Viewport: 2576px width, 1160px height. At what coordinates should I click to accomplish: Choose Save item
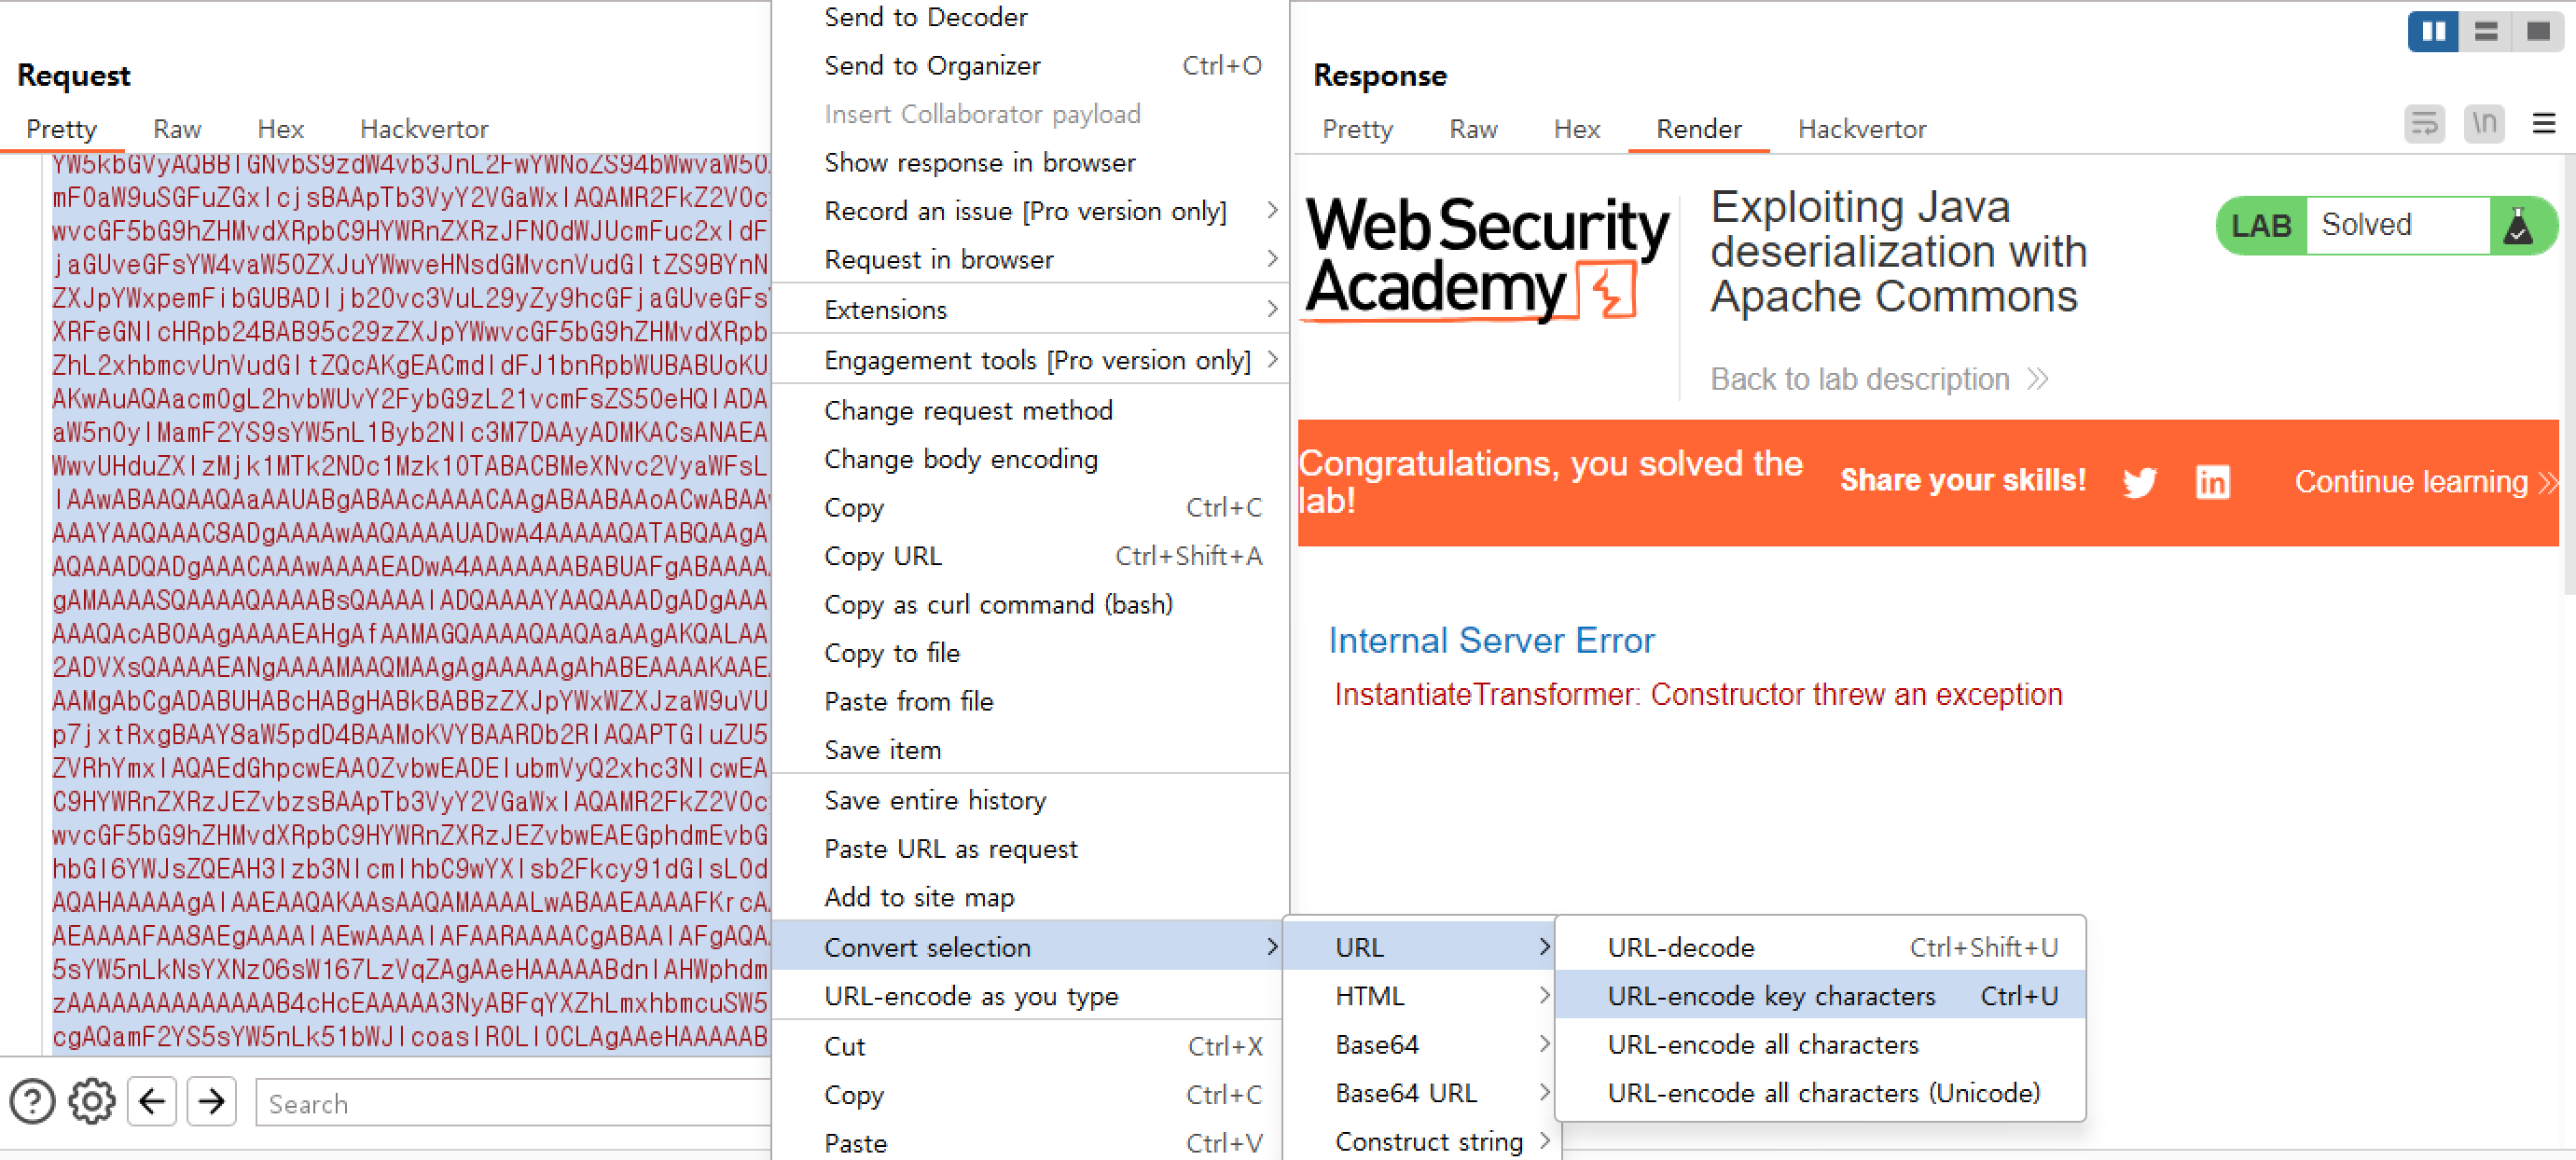pos(1030,749)
